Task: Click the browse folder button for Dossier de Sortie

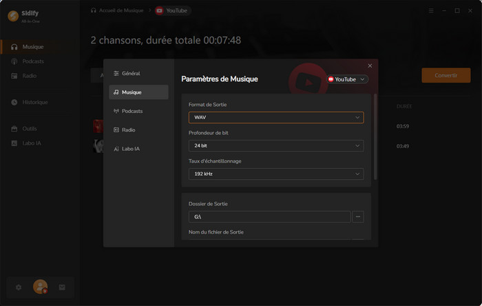Action: [x=358, y=216]
